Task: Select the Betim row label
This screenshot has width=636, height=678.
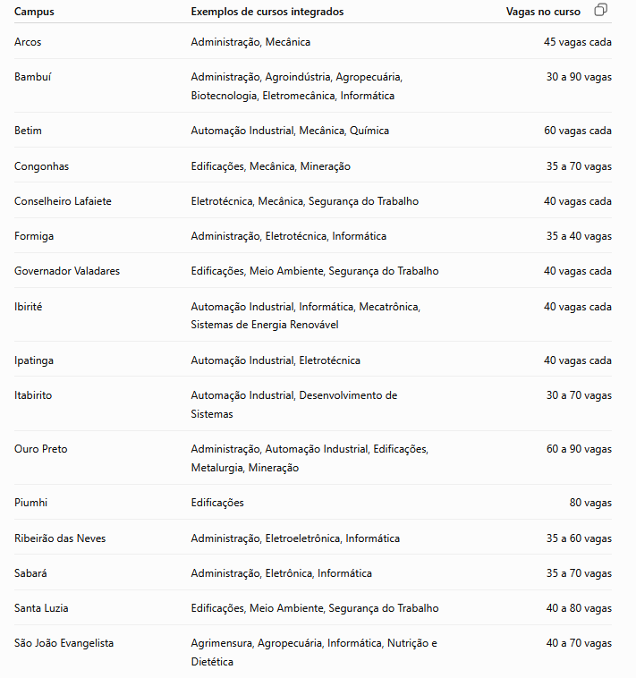Action: pos(28,131)
